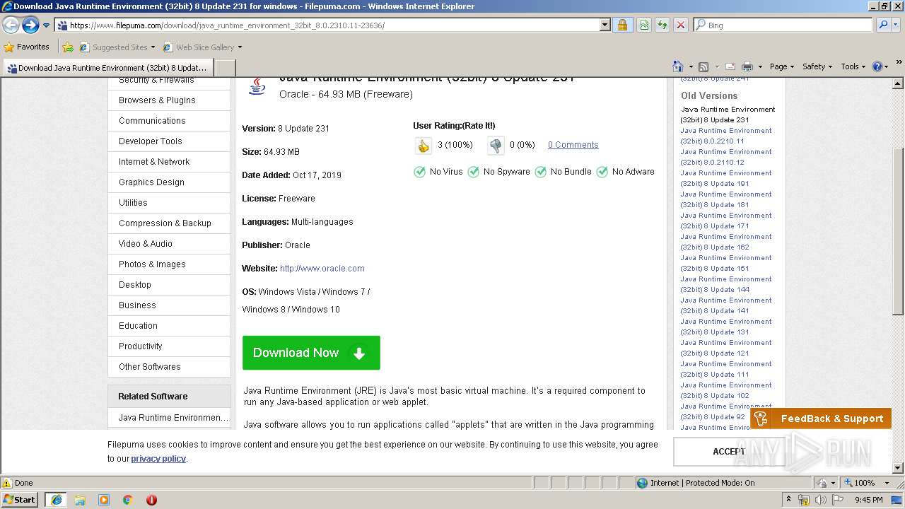Click Internet Explorer taskbar icon

pyautogui.click(x=56, y=500)
